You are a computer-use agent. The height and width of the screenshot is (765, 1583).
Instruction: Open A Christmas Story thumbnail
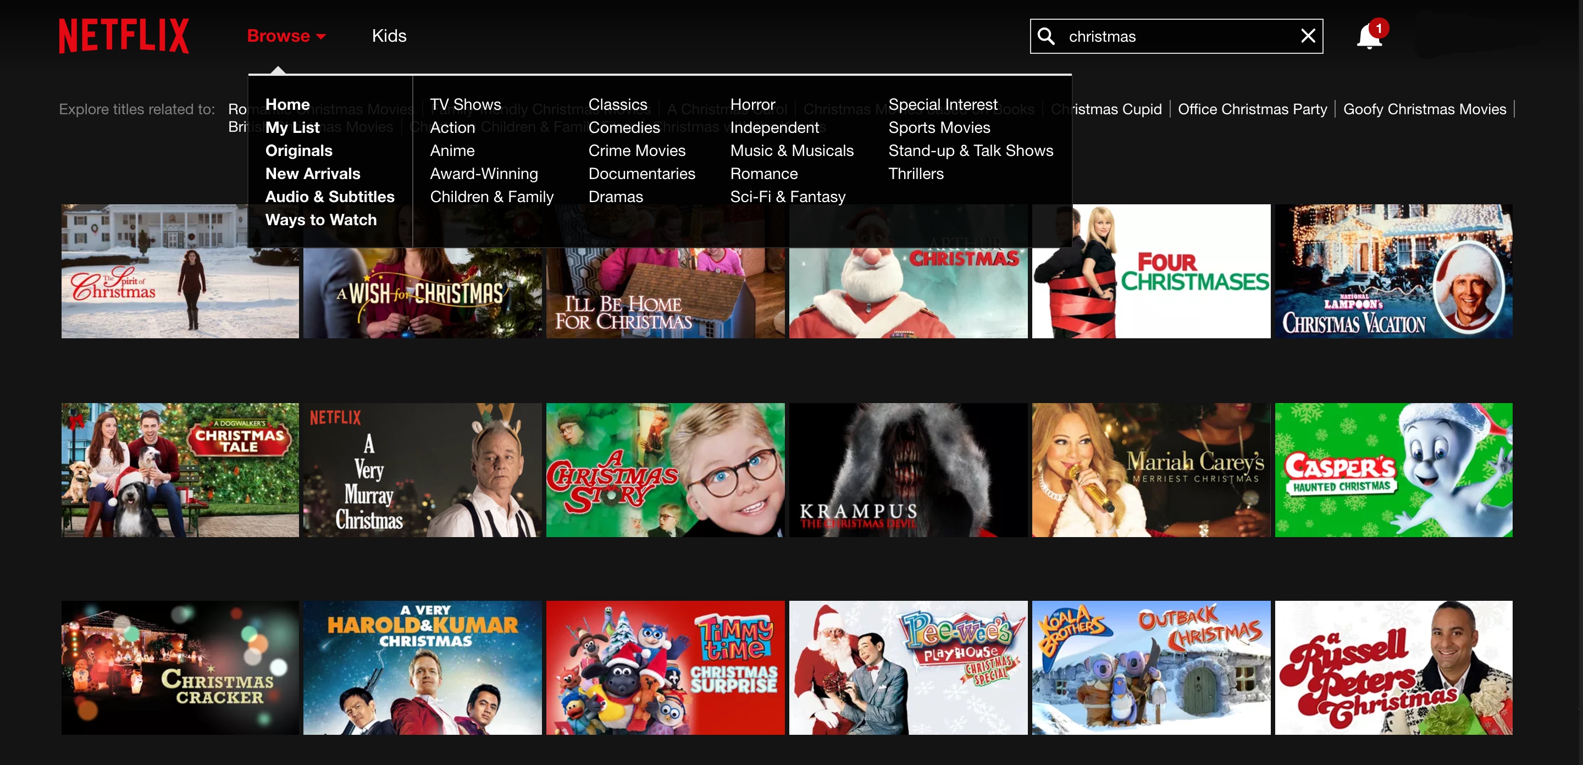click(666, 470)
